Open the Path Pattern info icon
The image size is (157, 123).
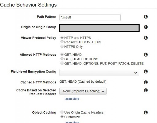click(146, 17)
